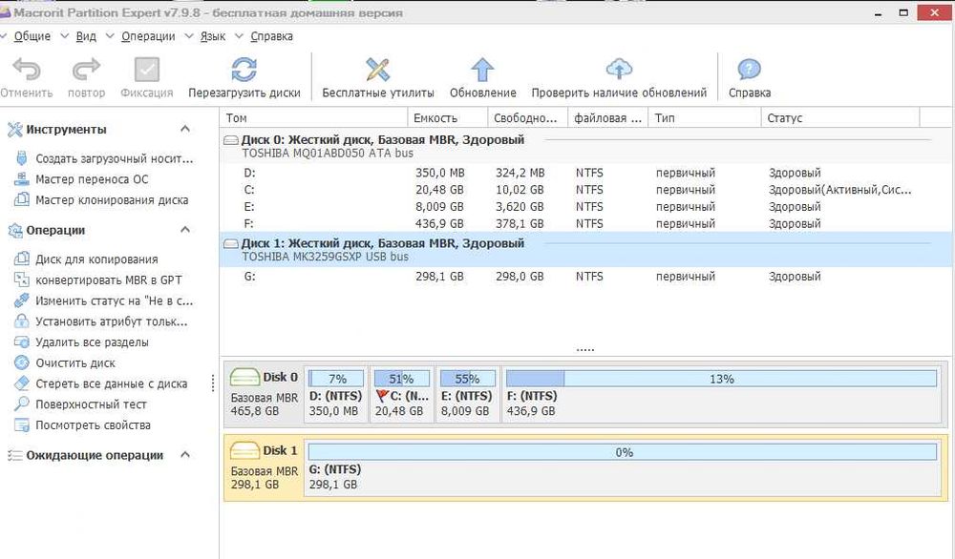This screenshot has height=559, width=955.
Task: Click the Удалить все разделы icon
Action: 21,342
